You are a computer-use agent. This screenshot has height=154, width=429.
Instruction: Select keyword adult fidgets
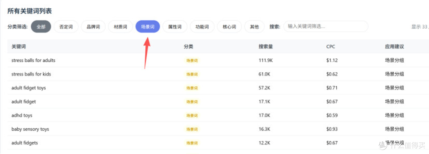click(25, 142)
